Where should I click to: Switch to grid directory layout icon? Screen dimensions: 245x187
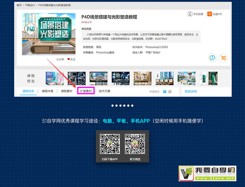tap(170, 92)
